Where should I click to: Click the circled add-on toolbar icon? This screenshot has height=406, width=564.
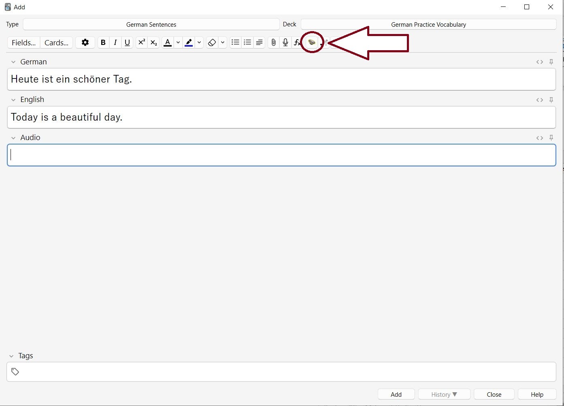[x=312, y=42]
